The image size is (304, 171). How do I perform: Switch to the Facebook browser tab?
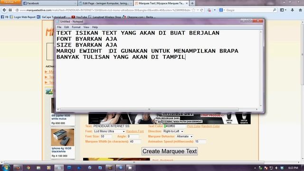tap(49, 3)
